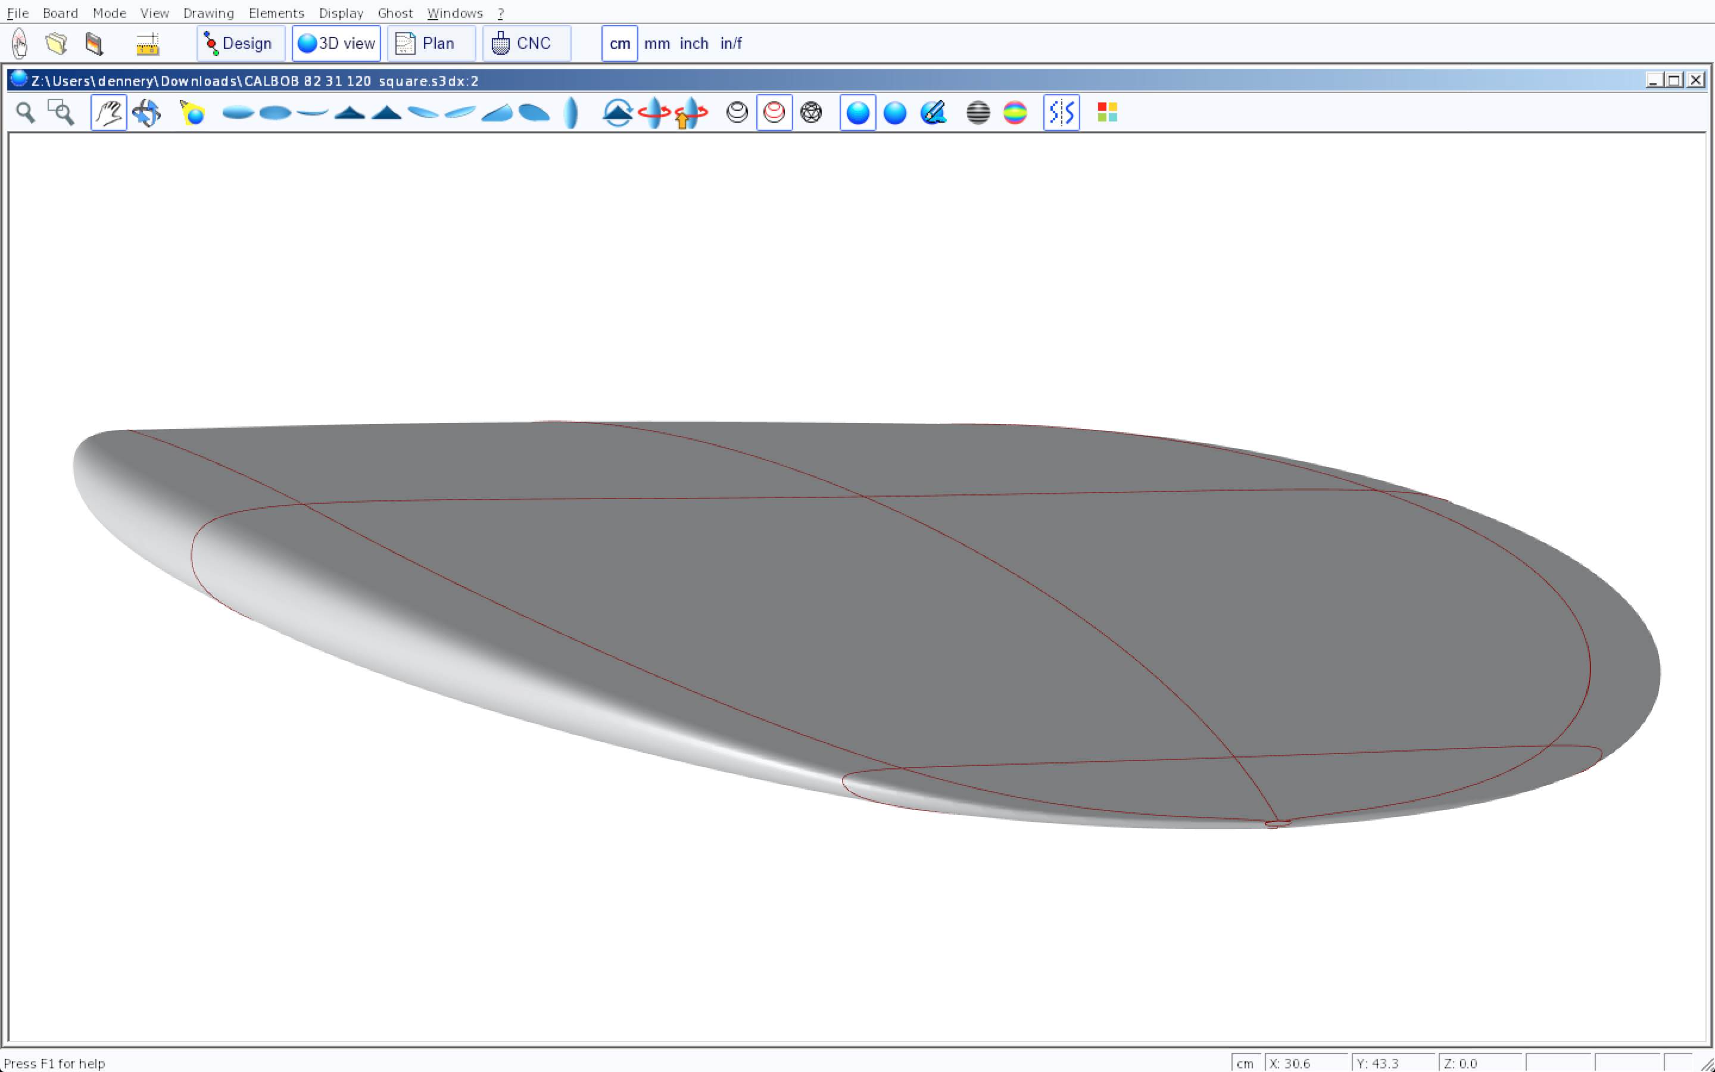The width and height of the screenshot is (1715, 1072).
Task: Select the pan hand tool
Action: click(x=108, y=113)
